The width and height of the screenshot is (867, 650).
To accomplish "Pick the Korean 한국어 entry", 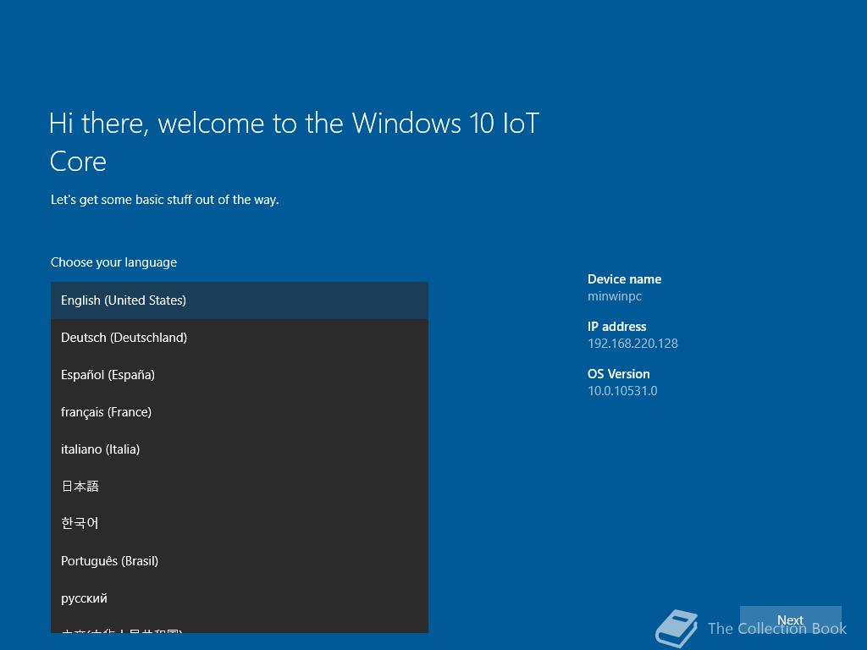I will click(240, 523).
